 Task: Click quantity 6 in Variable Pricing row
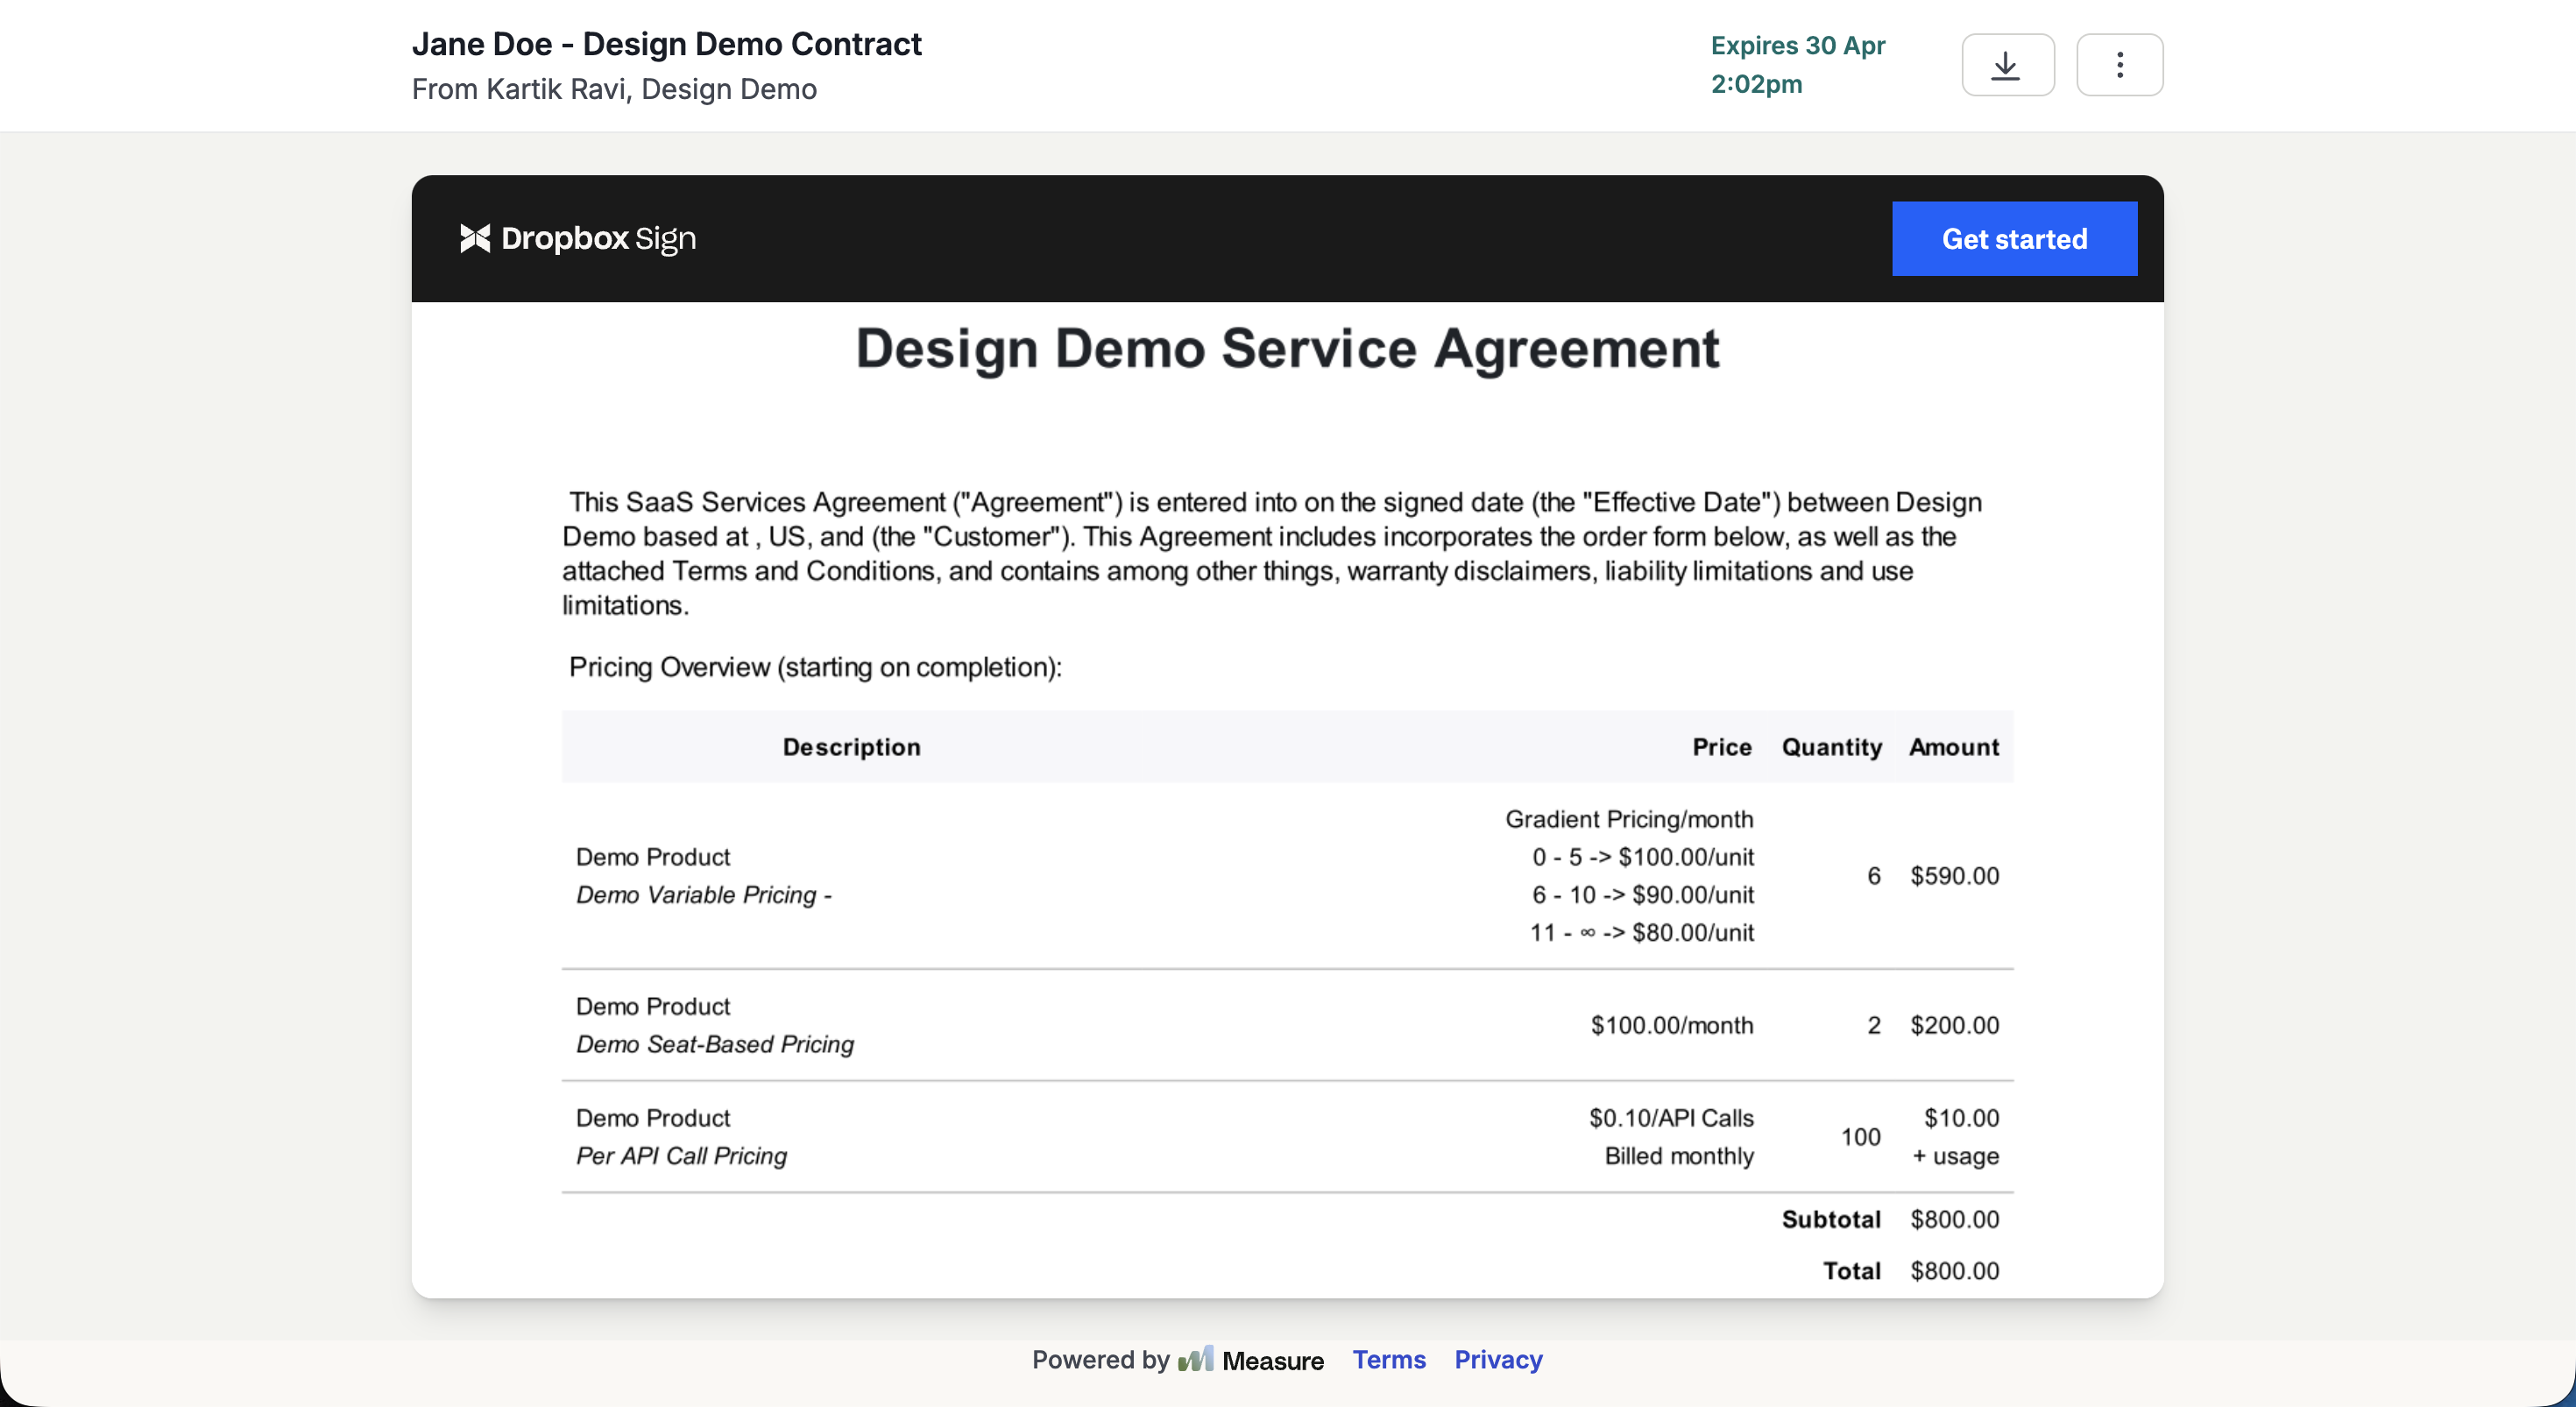(x=1873, y=876)
